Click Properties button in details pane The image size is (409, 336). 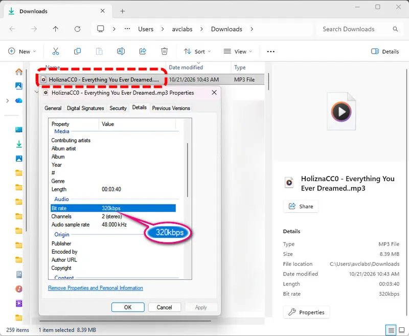[x=306, y=312]
